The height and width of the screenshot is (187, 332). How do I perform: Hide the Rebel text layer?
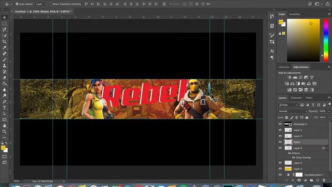[280, 142]
